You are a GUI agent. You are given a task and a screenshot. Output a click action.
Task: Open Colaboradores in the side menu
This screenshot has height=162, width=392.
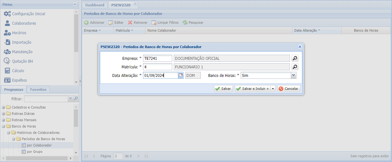24,23
